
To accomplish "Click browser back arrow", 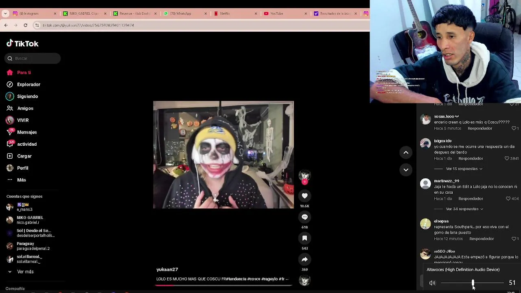I will point(6,25).
